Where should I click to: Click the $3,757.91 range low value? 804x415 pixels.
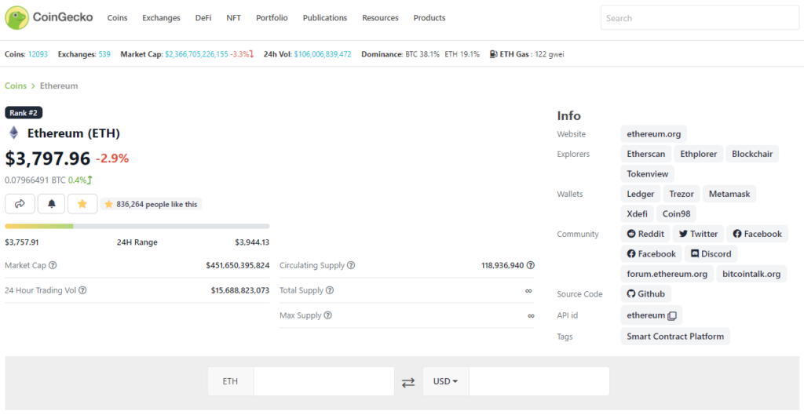coord(22,242)
